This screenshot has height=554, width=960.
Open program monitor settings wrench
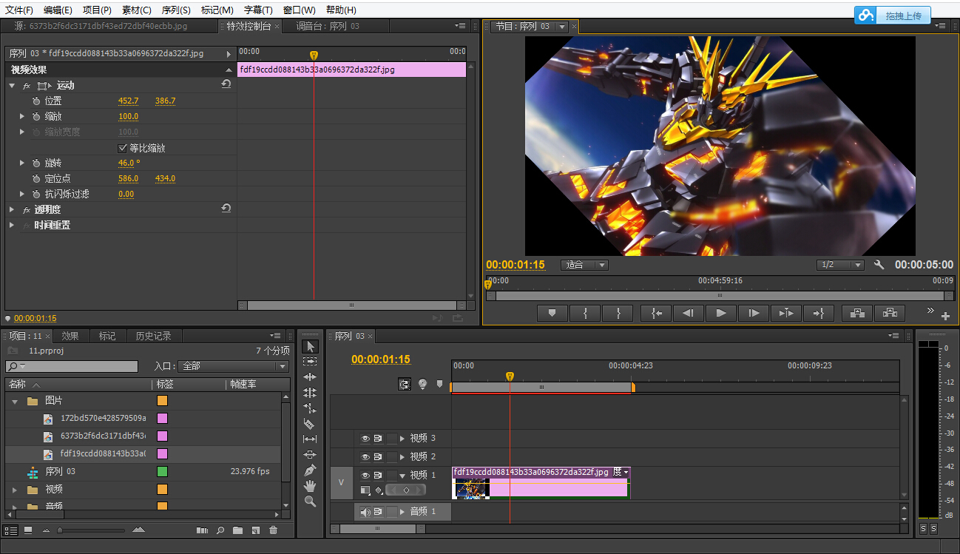point(879,265)
